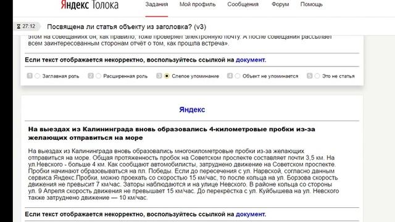
Task: Open the Форум tab
Action: click(x=280, y=4)
